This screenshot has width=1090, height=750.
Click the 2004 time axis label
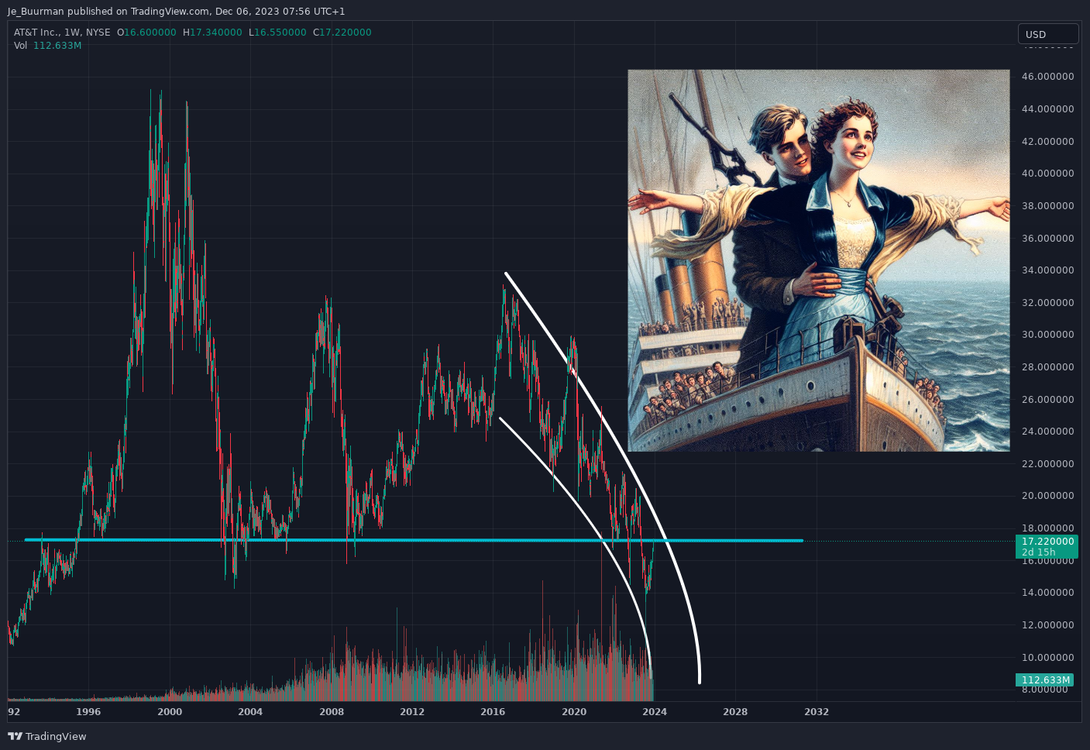click(250, 712)
